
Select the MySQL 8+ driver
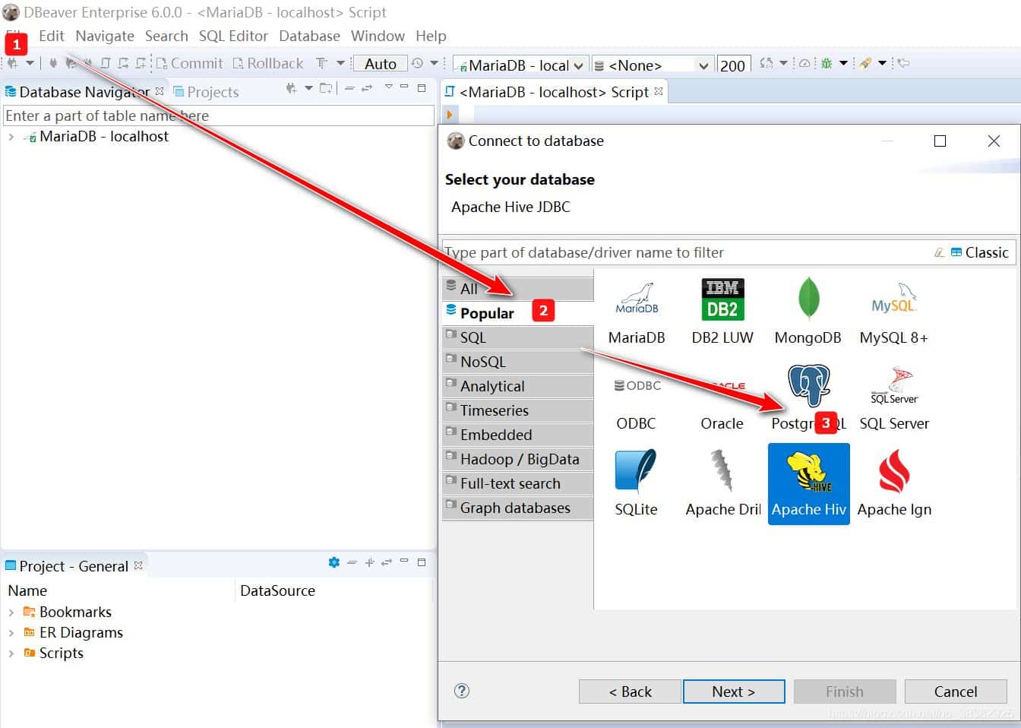pos(893,300)
